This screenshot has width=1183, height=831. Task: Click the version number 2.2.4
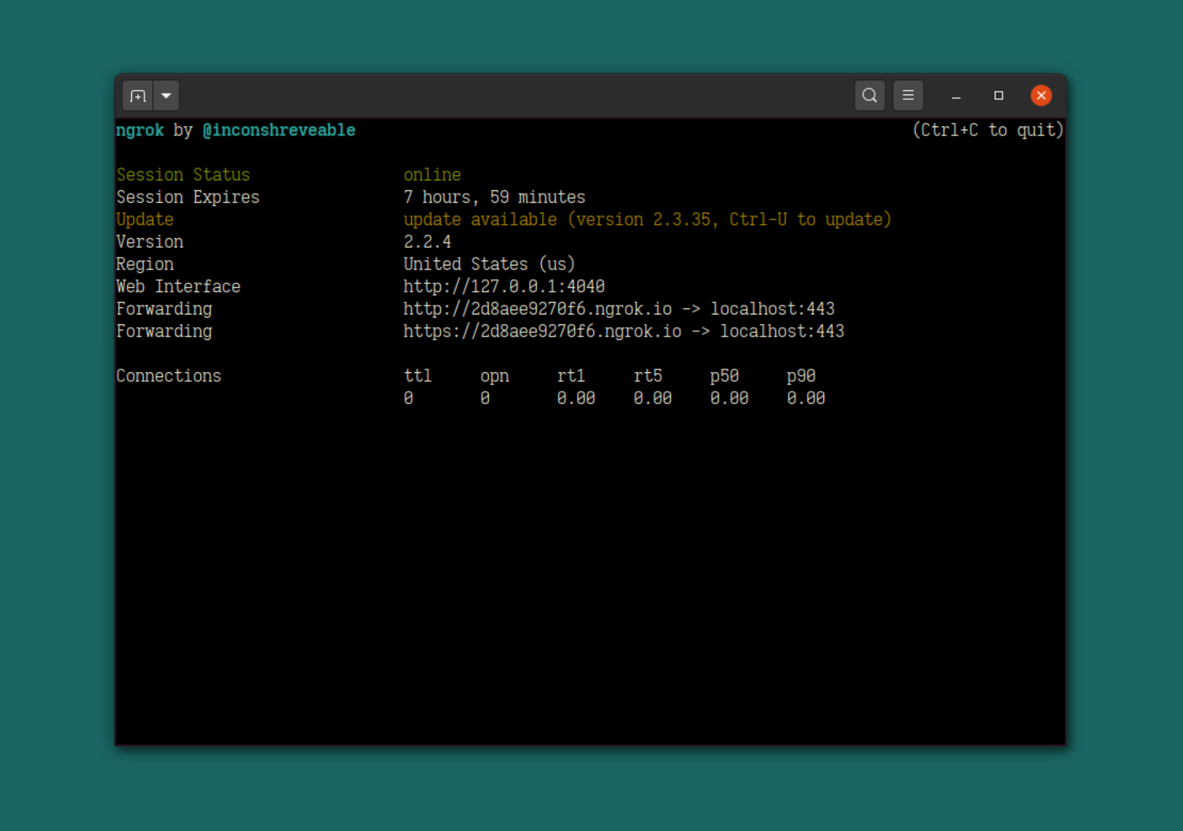click(x=427, y=242)
